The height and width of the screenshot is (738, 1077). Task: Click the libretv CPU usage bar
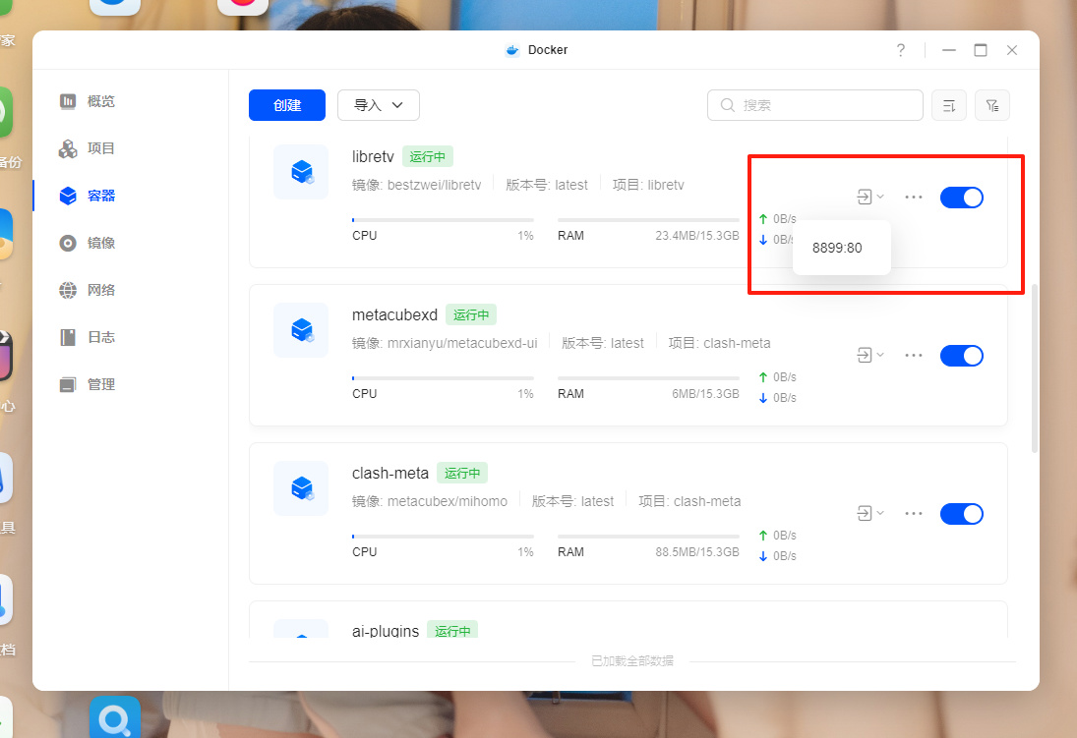pyautogui.click(x=443, y=220)
